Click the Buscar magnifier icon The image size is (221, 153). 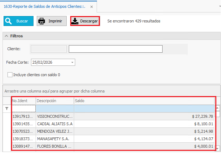9,21
